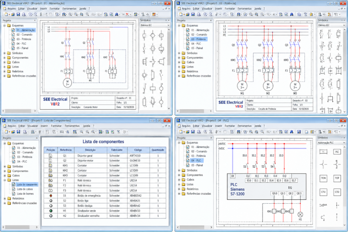Click the Símbolos palette vertical scrollbar in Alimentação window
Image resolution: width=348 pixels, height=232 pixels.
169,69
